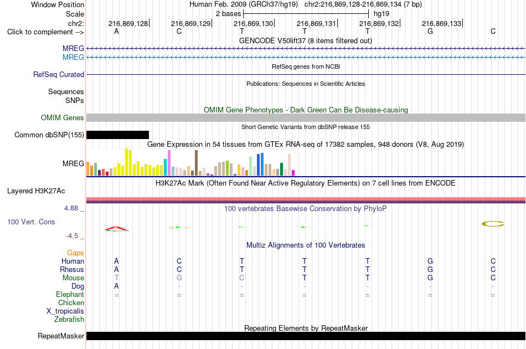Click position label 216,869,133
Image resolution: width=526 pixels, height=349 pixels.
442,23
